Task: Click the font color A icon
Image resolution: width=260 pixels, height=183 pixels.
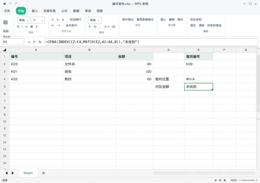Action: [37, 26]
